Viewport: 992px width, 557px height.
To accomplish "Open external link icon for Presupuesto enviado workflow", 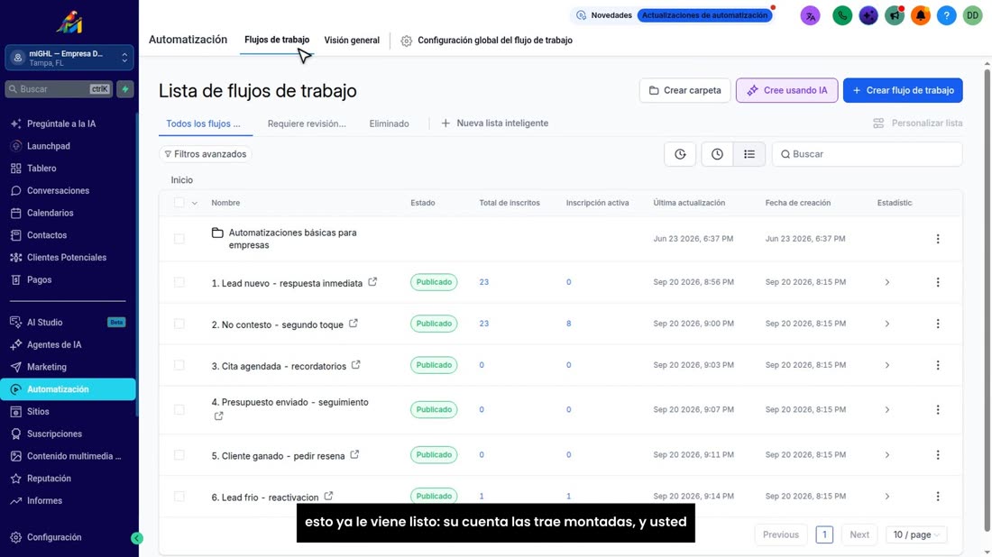I will (x=218, y=416).
